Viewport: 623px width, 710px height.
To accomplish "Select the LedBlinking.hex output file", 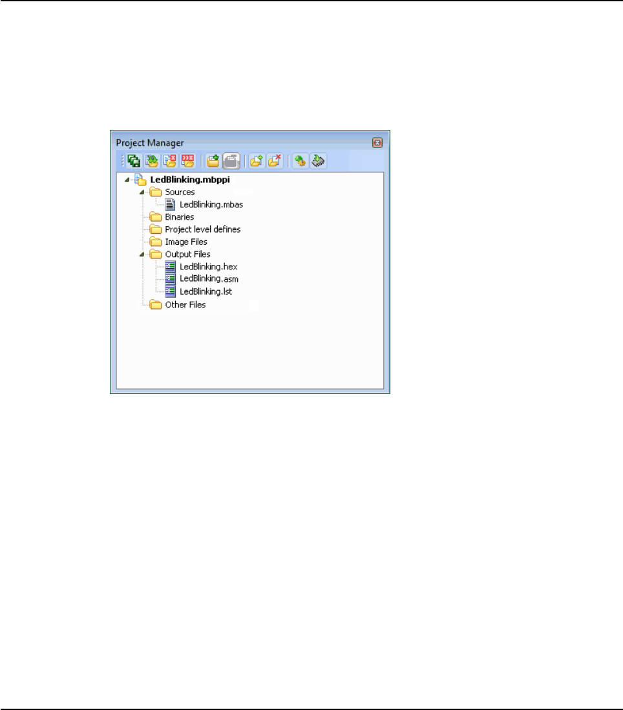I will pyautogui.click(x=209, y=267).
